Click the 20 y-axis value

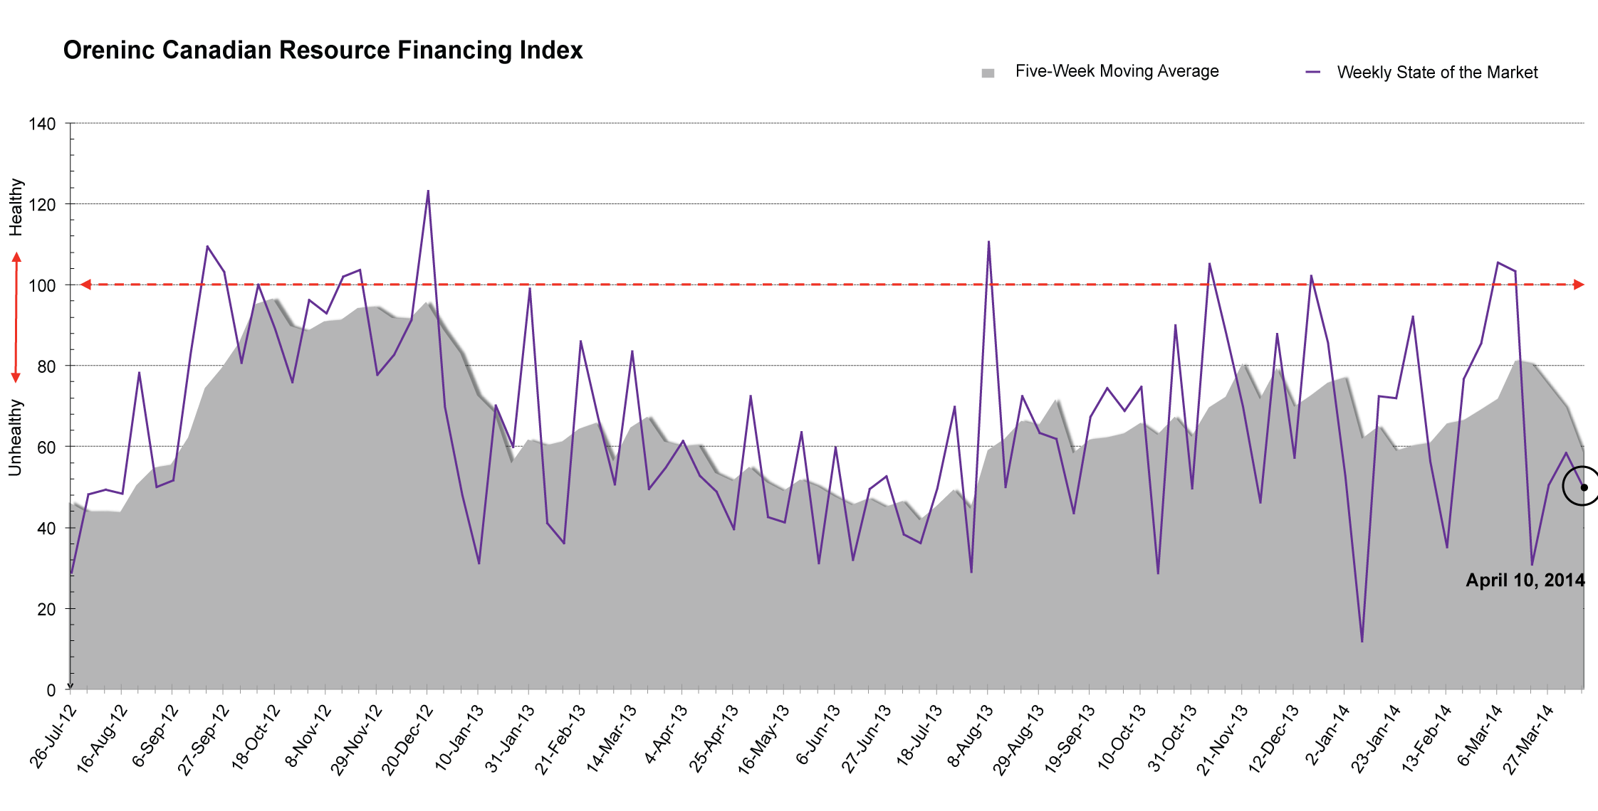coord(46,610)
